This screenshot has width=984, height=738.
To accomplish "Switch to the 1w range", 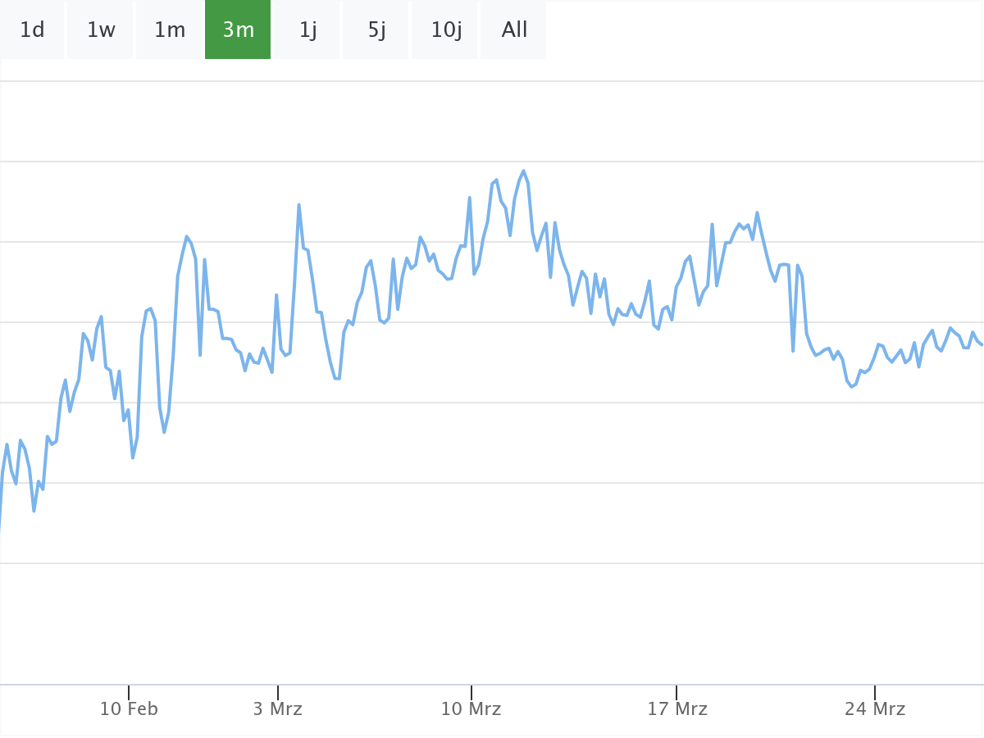I will [x=101, y=30].
